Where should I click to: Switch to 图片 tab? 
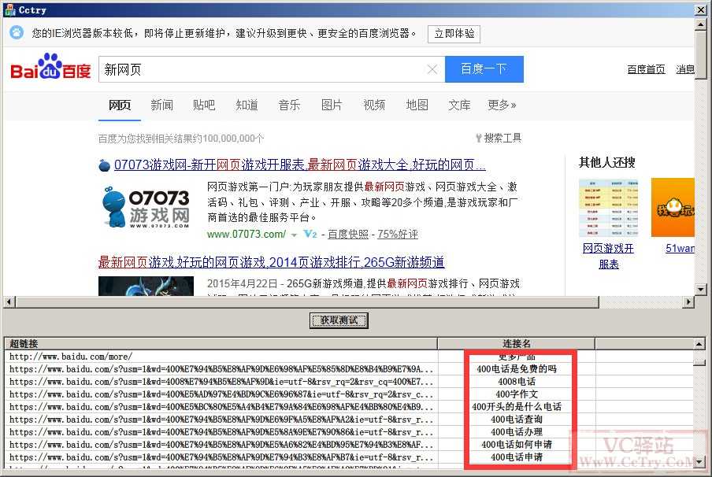(332, 105)
